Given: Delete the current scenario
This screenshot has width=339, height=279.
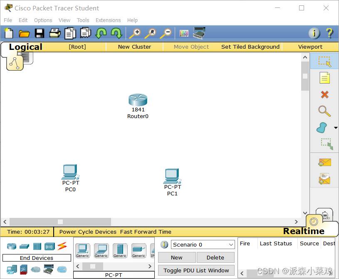Looking at the screenshot, I should coord(215,257).
